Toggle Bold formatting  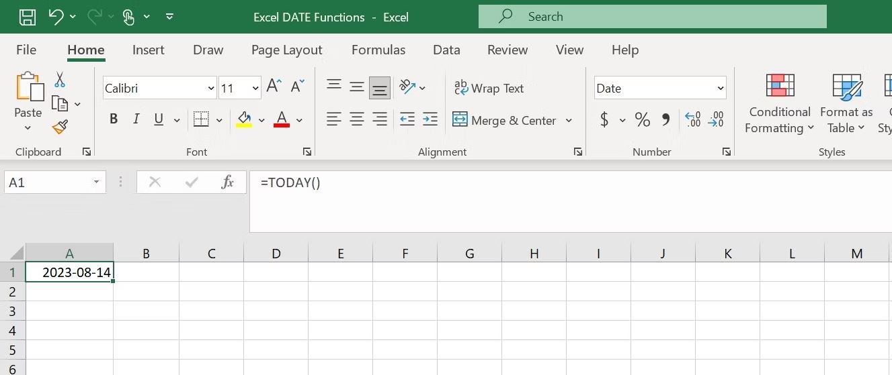pyautogui.click(x=114, y=119)
